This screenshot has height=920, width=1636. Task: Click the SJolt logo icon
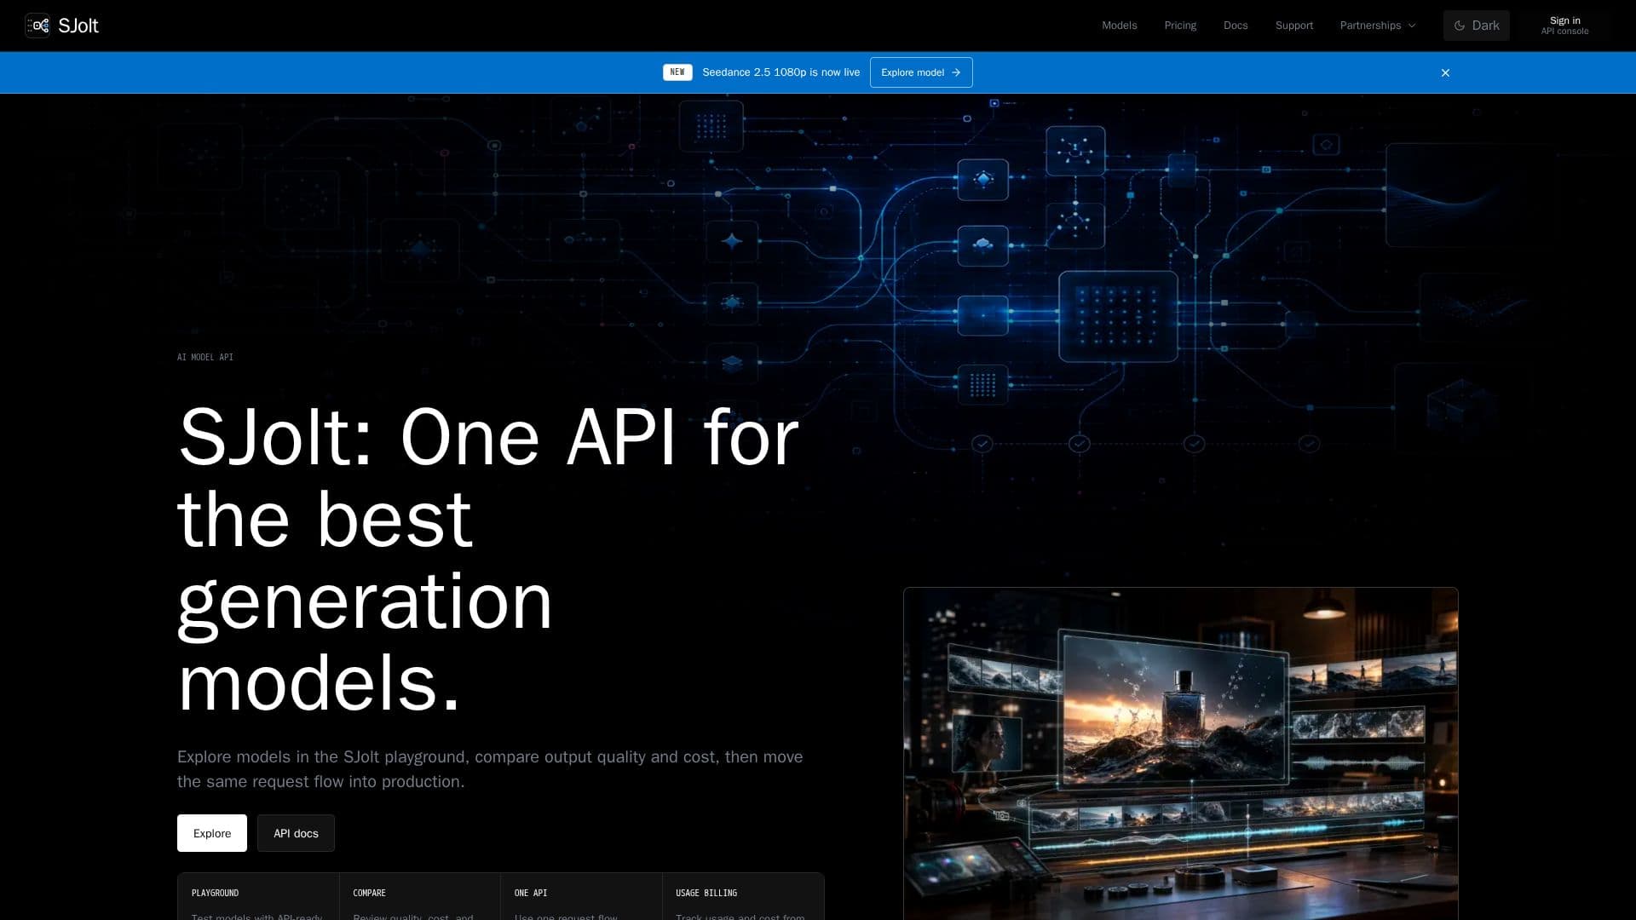tap(37, 26)
